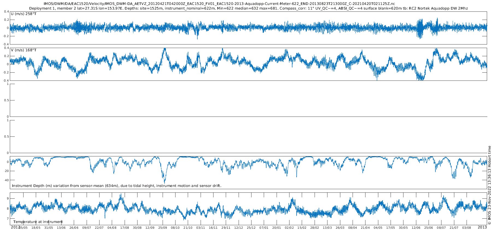Click the '13/06' date tick label
The image size is (492, 232).
click(61, 228)
